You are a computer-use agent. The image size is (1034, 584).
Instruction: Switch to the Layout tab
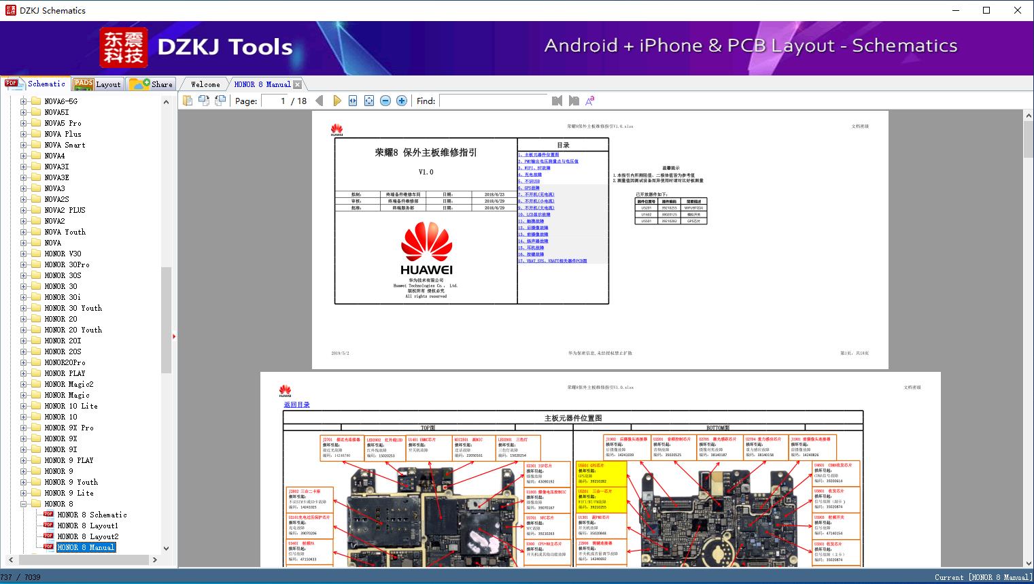tap(97, 84)
